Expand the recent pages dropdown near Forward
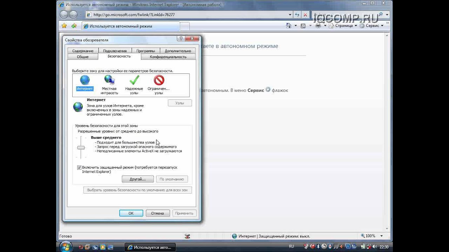Screen dimensions: 449x252 coord(81,15)
